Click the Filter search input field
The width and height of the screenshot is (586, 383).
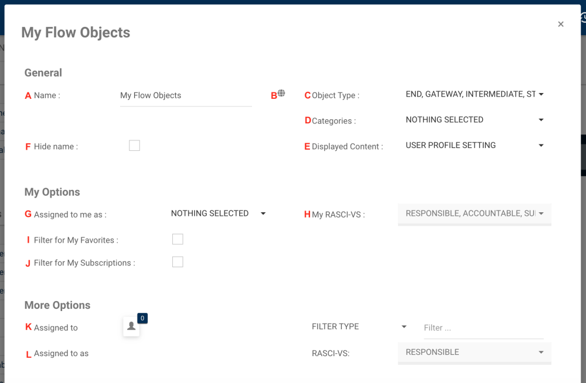click(x=483, y=328)
